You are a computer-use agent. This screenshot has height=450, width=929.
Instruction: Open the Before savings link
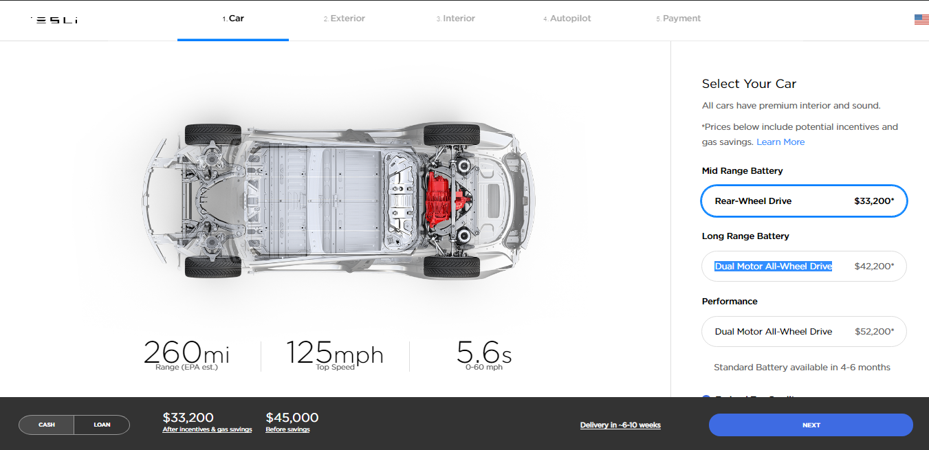(x=287, y=429)
